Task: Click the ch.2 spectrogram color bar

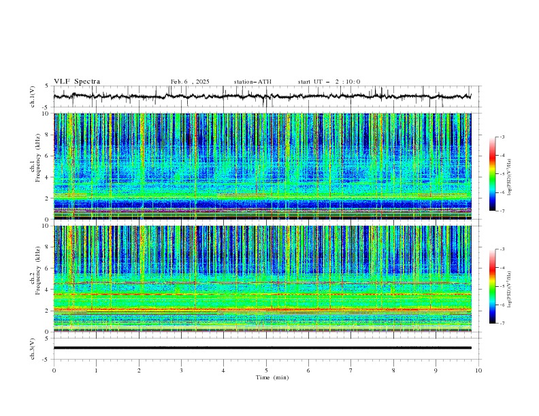Action: point(492,286)
